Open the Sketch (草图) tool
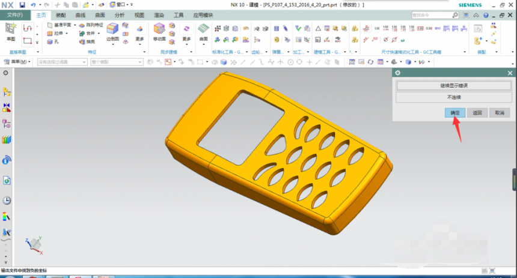 [11, 32]
